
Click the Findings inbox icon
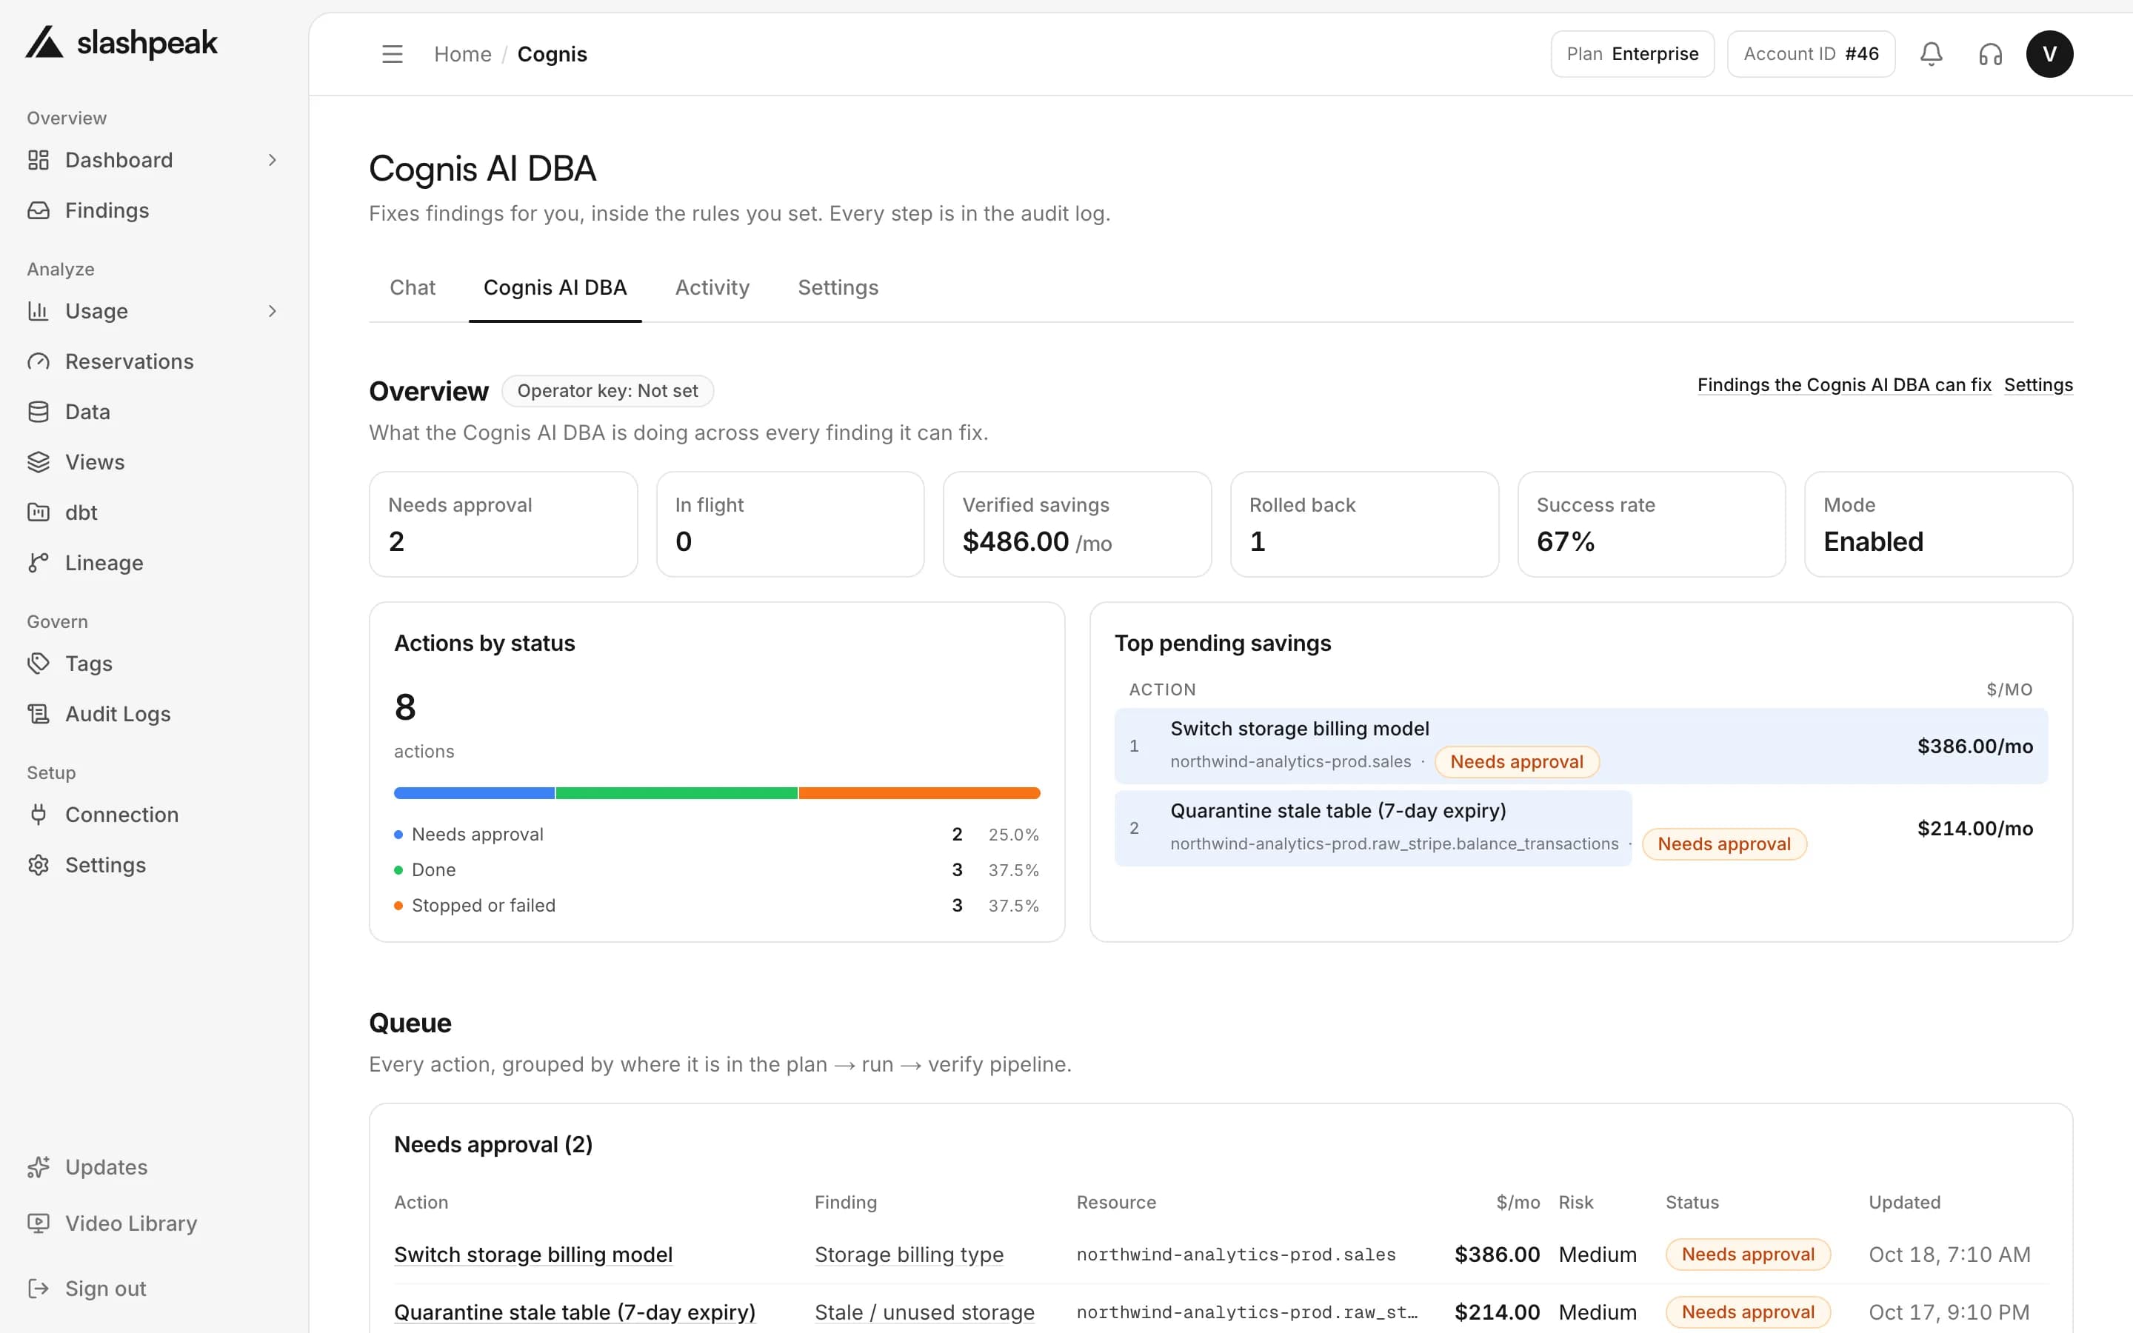pos(38,210)
